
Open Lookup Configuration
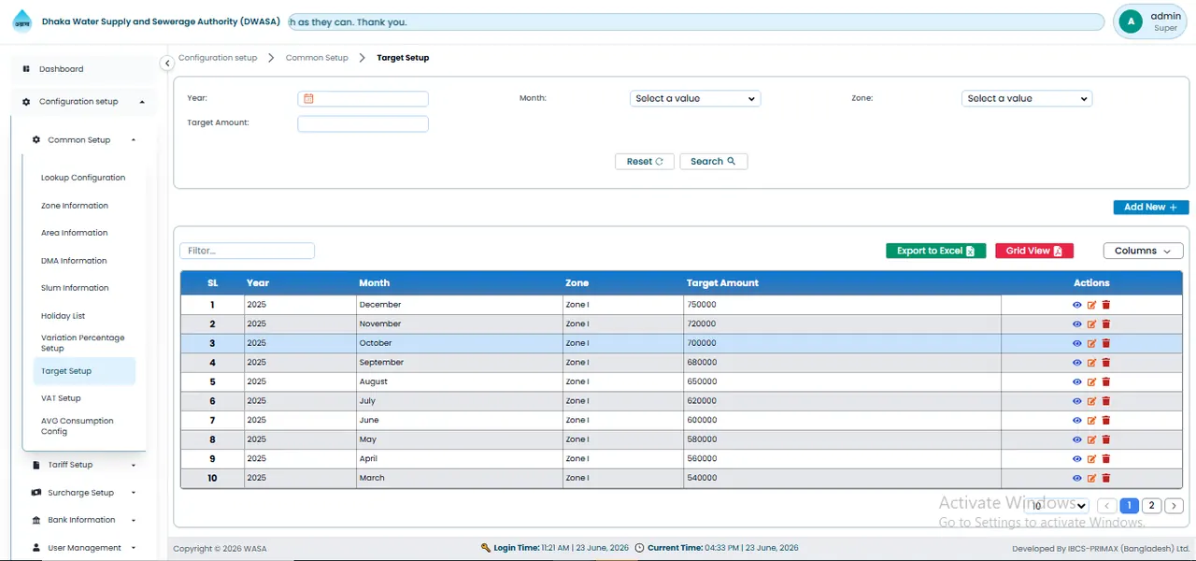[x=83, y=178]
